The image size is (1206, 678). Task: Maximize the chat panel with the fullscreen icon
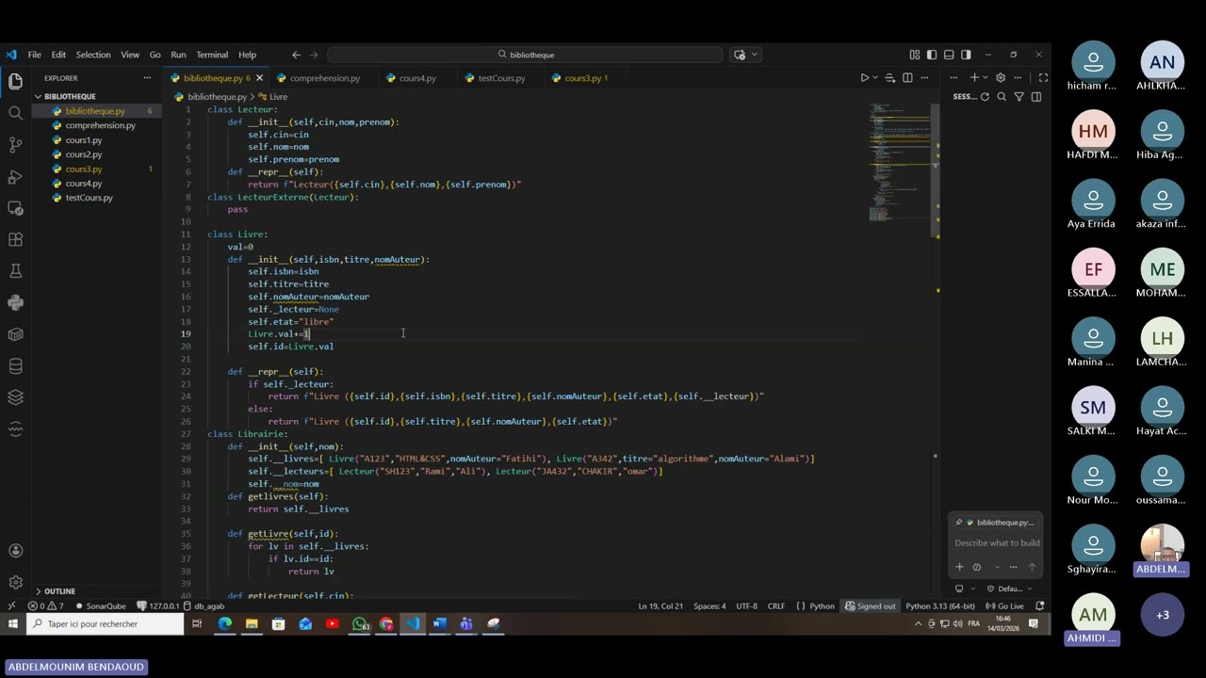pyautogui.click(x=1043, y=78)
